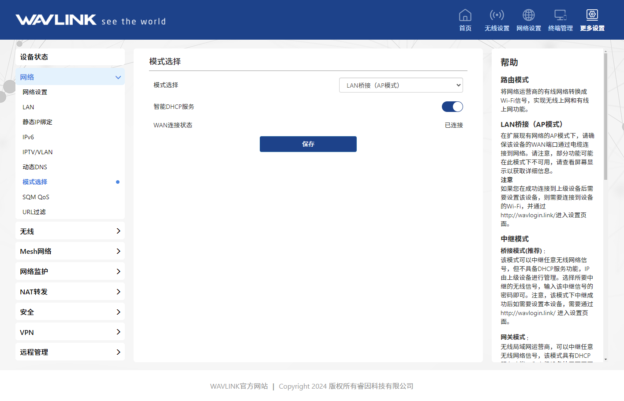Open more settings (更多设置) gear icon
Image resolution: width=624 pixels, height=401 pixels.
(592, 15)
